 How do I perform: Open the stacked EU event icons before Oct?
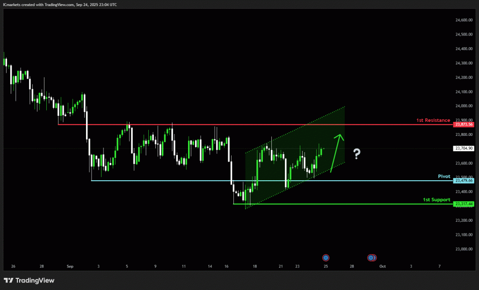pos(372,257)
